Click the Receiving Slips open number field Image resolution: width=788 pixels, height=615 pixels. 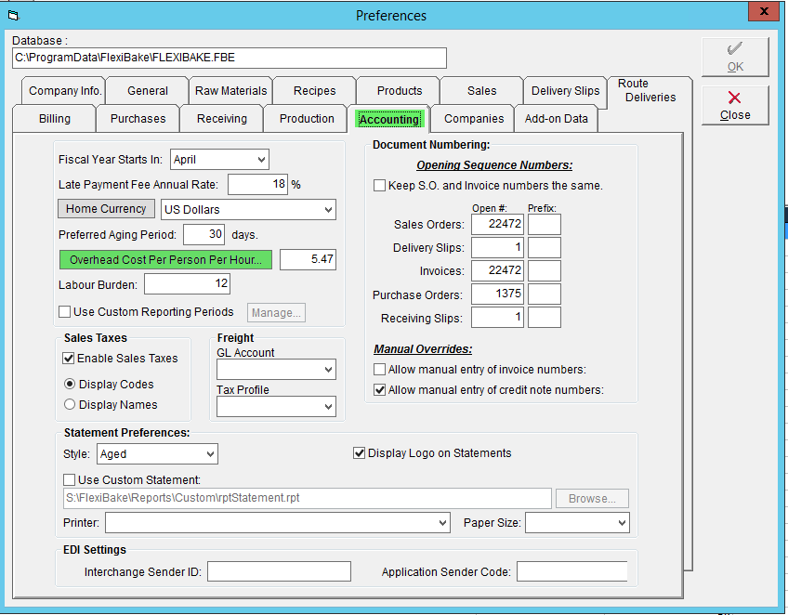[x=497, y=318]
